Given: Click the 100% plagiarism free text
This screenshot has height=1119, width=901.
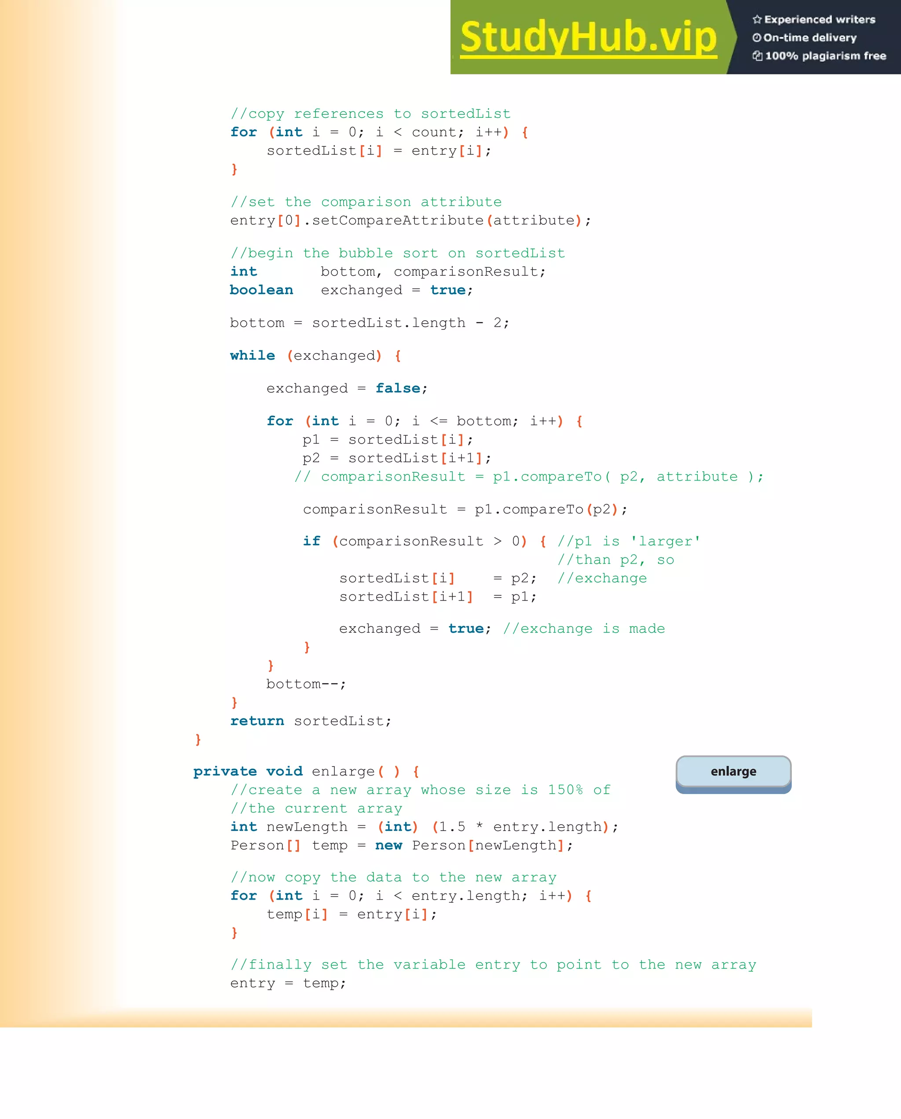Looking at the screenshot, I should coord(825,56).
